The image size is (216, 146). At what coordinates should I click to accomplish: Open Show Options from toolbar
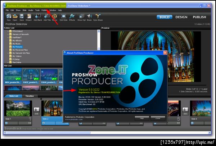[x=81, y=17]
